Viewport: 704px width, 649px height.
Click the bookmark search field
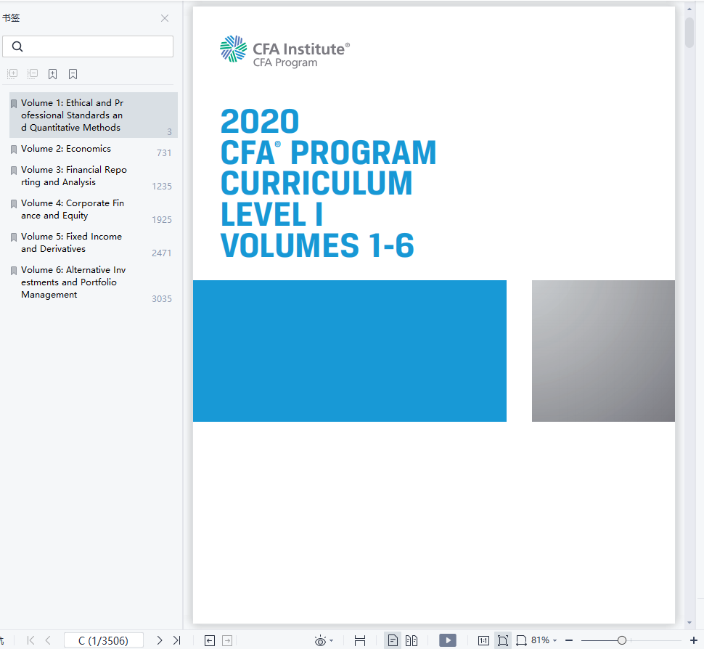[x=88, y=46]
